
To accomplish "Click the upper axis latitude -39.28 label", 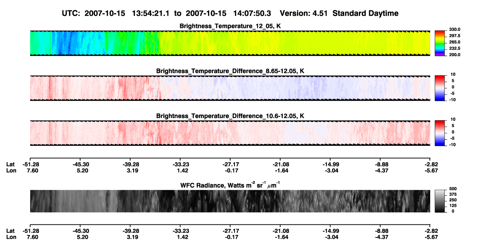I will click(x=130, y=165).
